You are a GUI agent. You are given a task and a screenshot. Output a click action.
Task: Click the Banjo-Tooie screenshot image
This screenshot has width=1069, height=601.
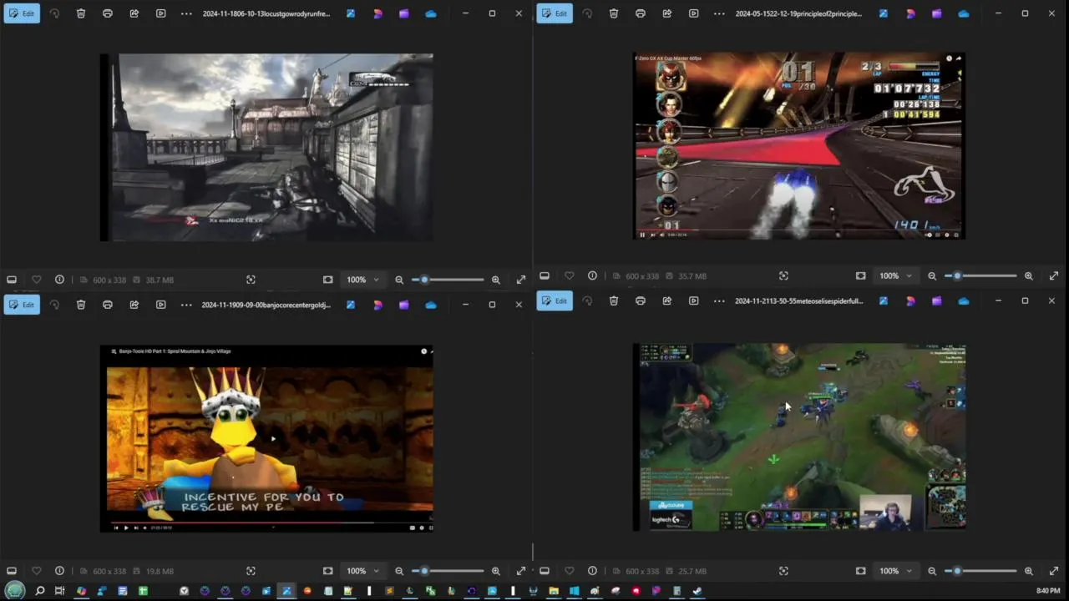(x=266, y=438)
